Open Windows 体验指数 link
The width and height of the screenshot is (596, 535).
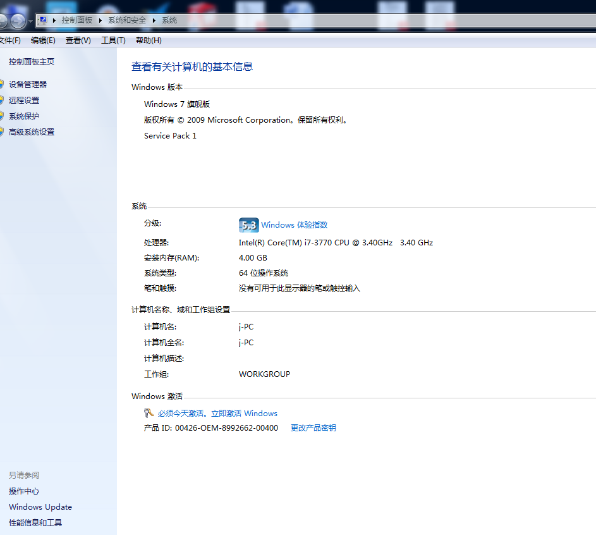coord(294,225)
